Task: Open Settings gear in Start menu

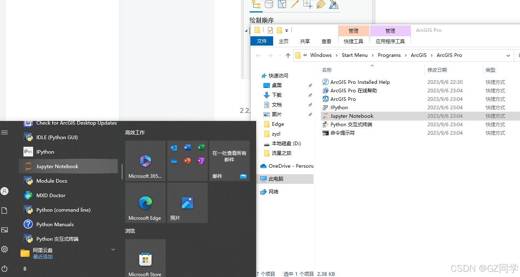Action: coord(4,249)
